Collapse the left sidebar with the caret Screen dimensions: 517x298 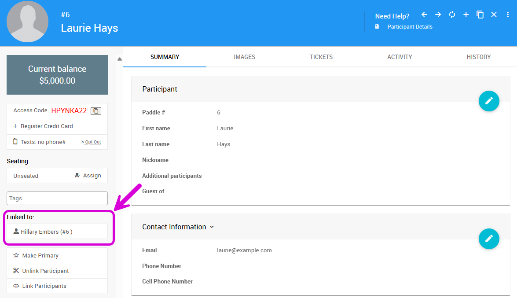[119, 58]
